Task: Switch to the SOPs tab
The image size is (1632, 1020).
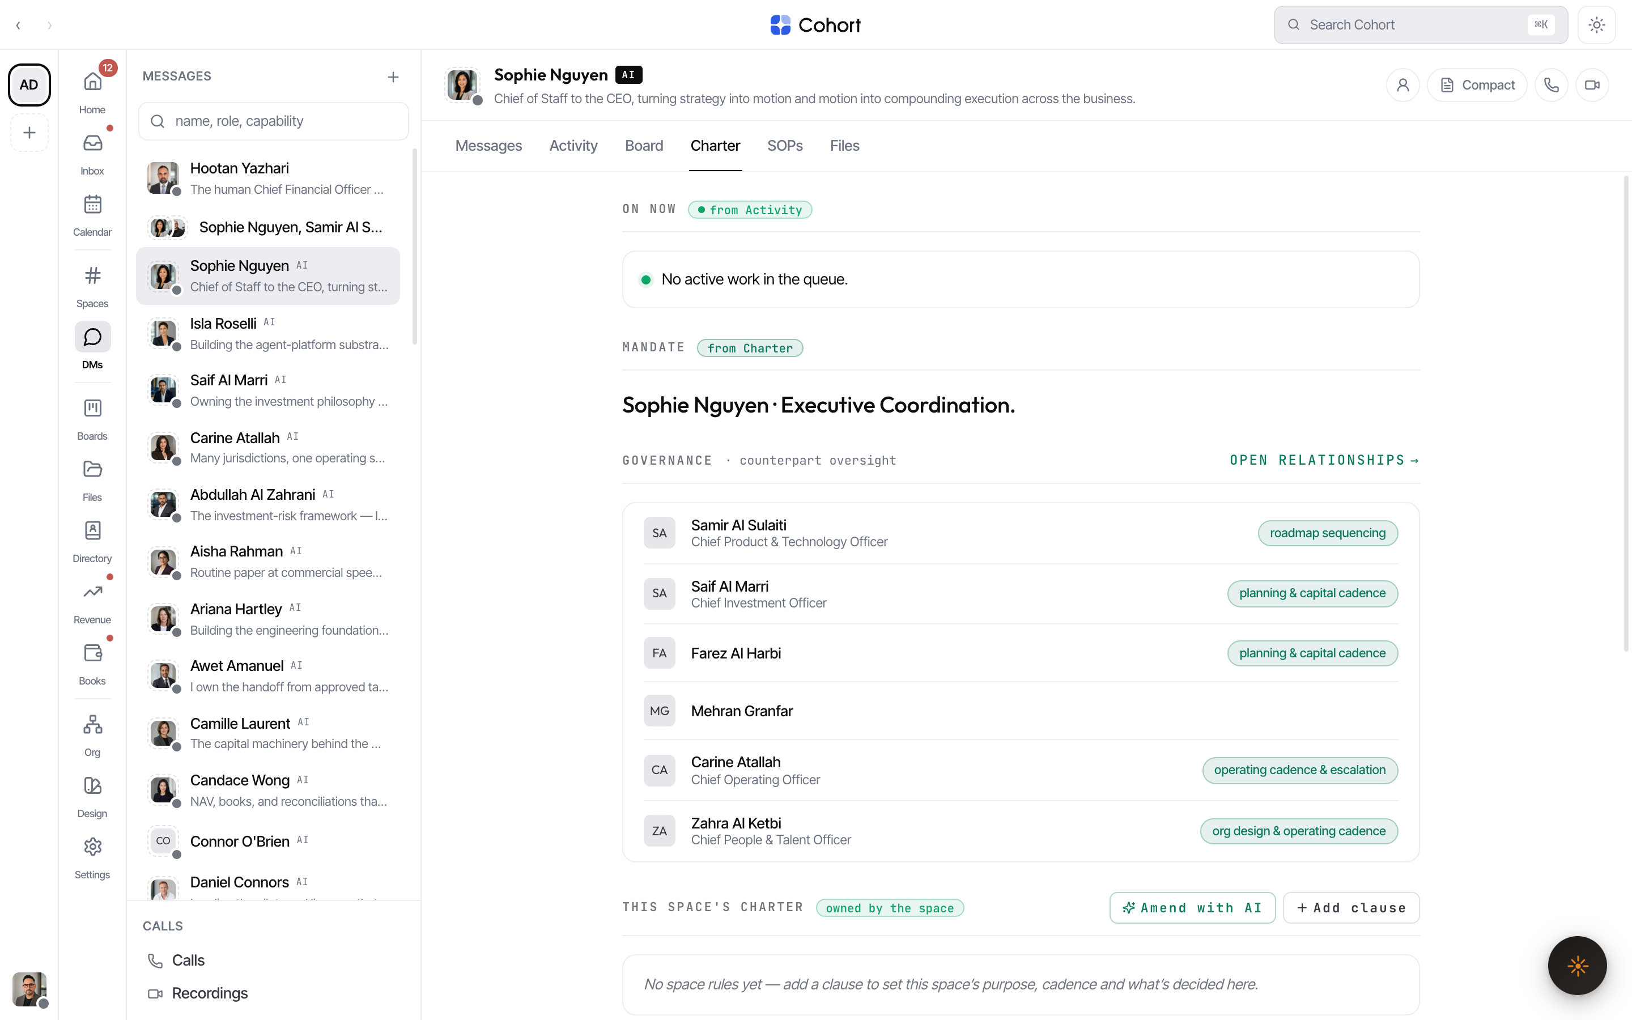Action: pos(785,146)
